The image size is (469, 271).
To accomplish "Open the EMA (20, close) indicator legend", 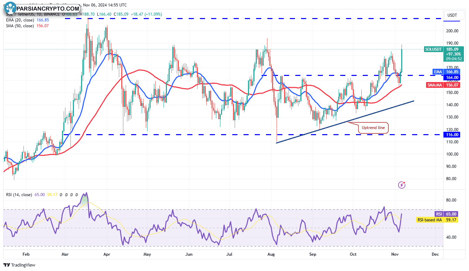I will (28, 20).
